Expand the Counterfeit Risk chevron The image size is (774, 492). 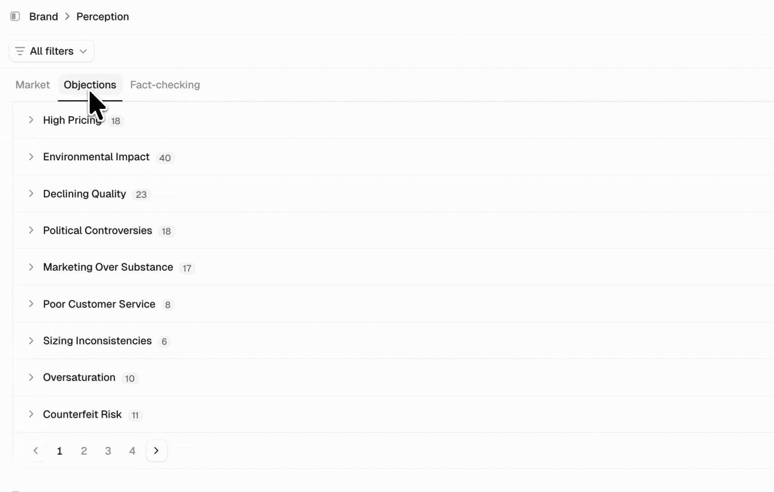coord(31,414)
